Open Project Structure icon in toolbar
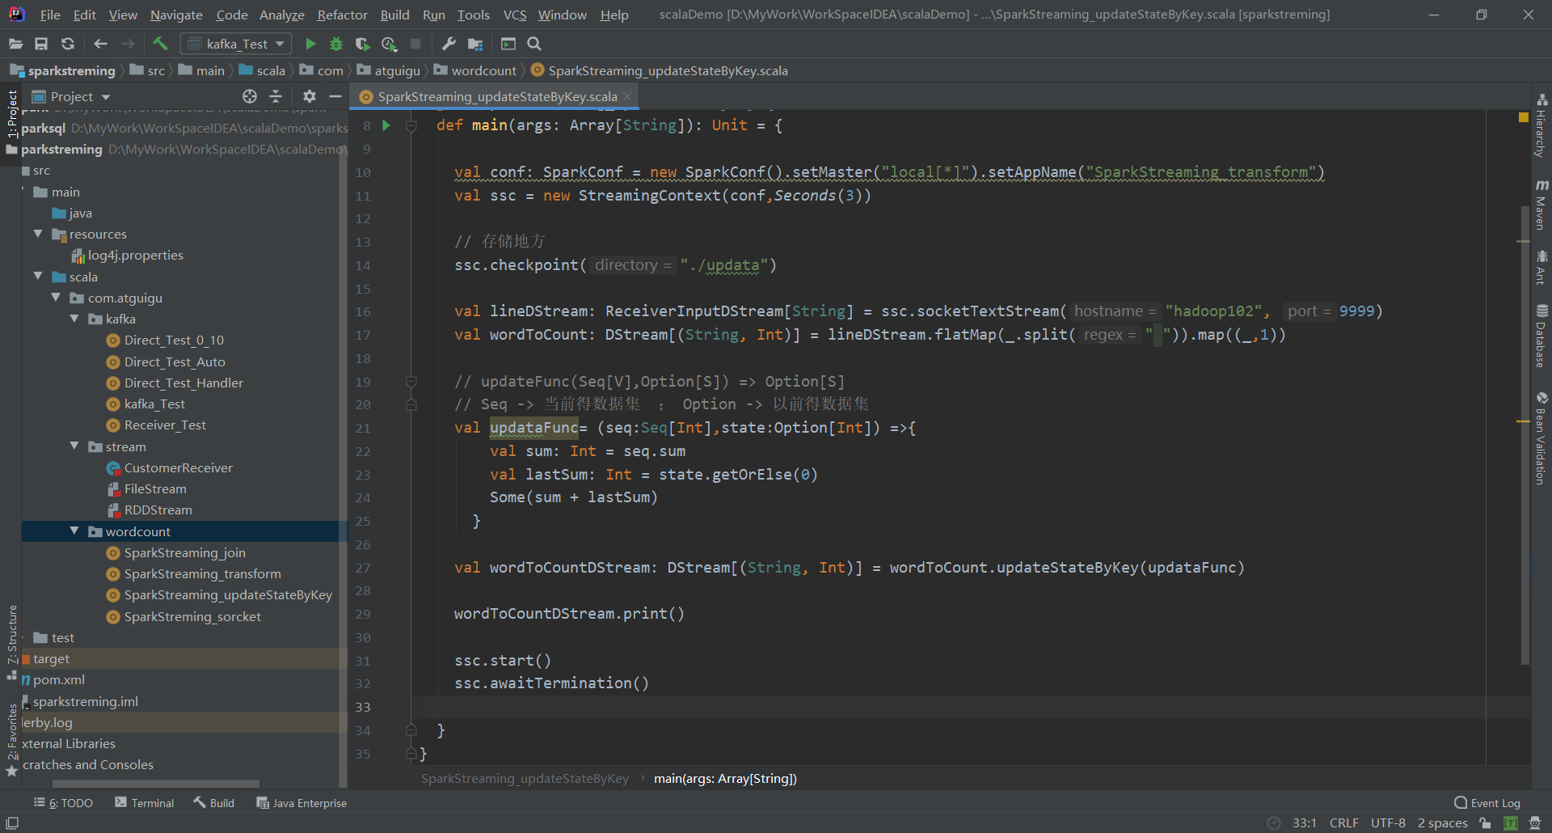Viewport: 1552px width, 833px height. click(x=475, y=44)
